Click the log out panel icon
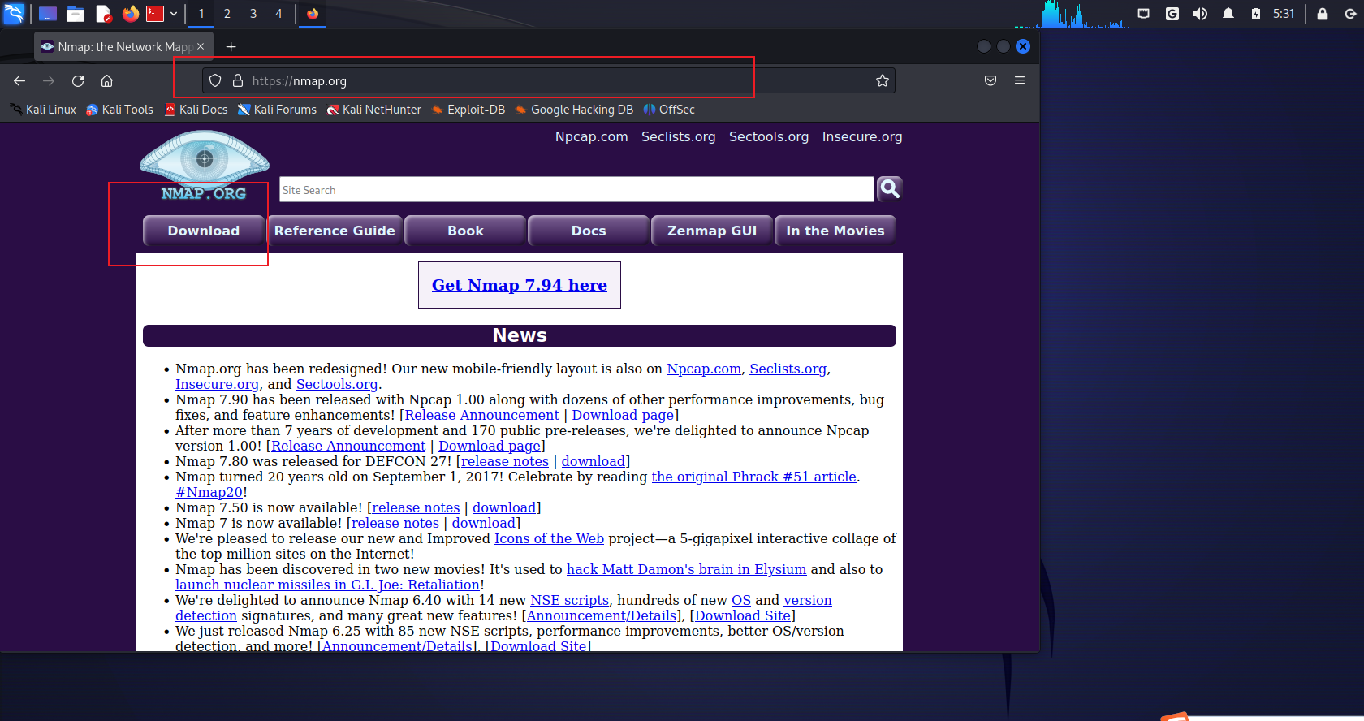 tap(1350, 14)
